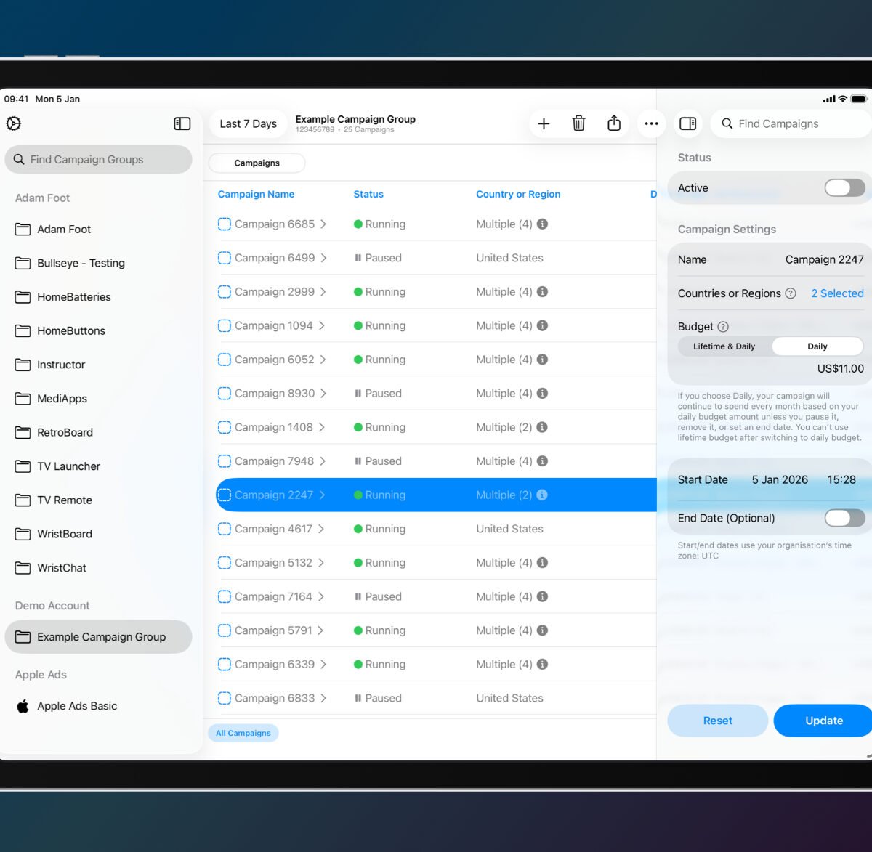This screenshot has width=872, height=852.
Task: Open the Last 7 Days date range
Action: pos(248,123)
